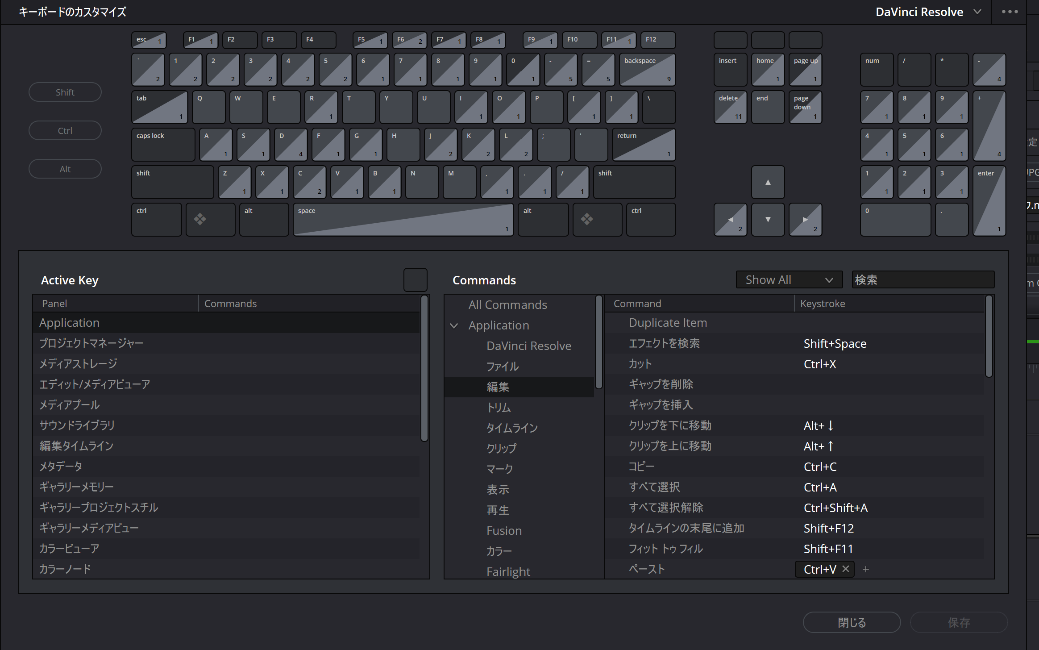Click the Active Key box

coord(415,280)
